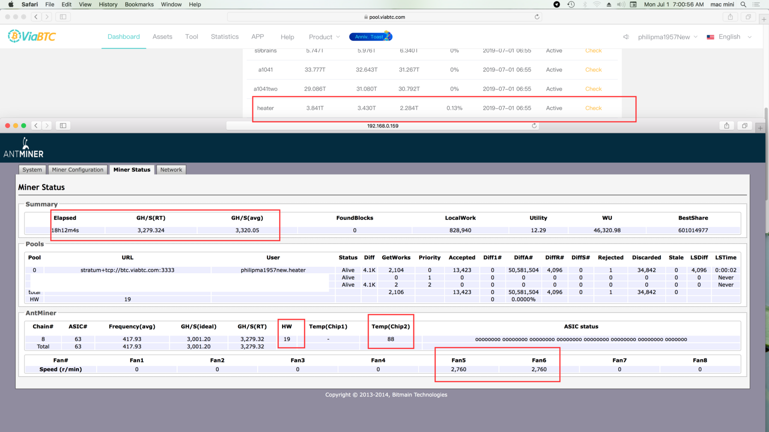Go forward in the ViaBTC Safari window
Viewport: 769px width, 432px height.
pos(47,17)
